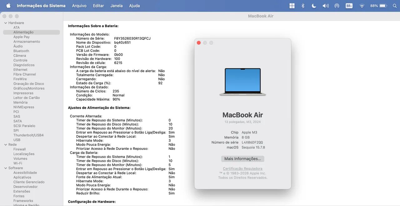Select Gravação de Disco in the sidebar
The image size is (400, 206).
pos(29,84)
